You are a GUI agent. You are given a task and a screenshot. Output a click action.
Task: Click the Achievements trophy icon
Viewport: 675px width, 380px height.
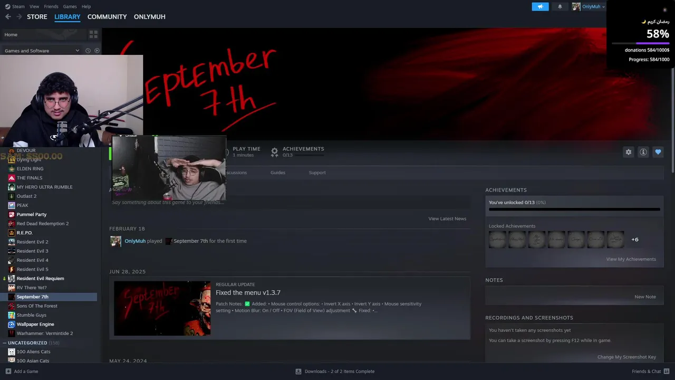coord(274,152)
